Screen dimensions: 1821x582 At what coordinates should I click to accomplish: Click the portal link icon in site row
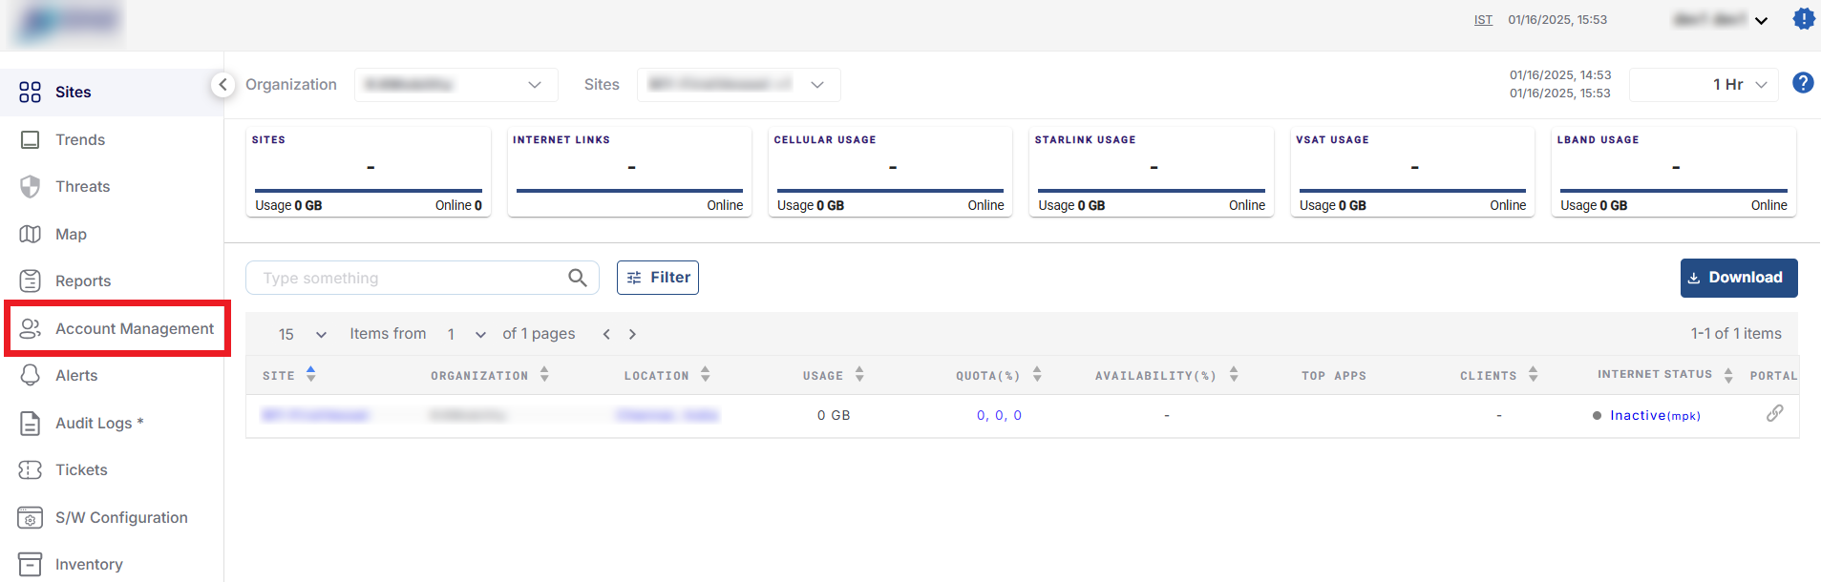pos(1774,413)
